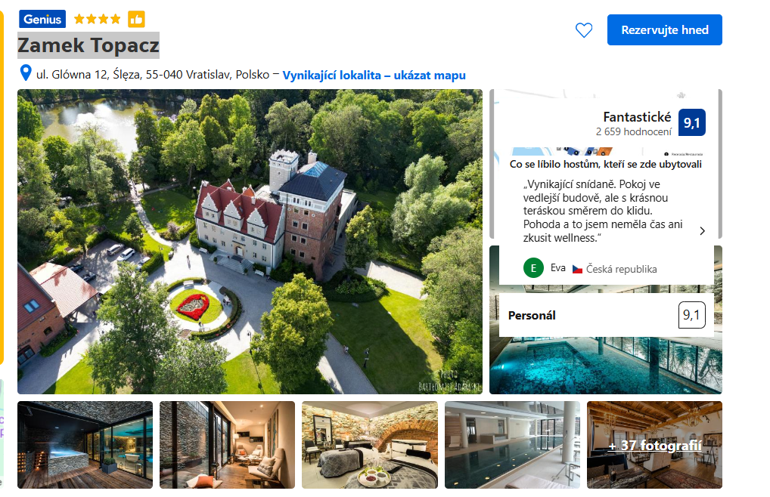This screenshot has width=770, height=497.
Task: Open the lounge room with armchairs thumbnail
Action: coord(228,445)
